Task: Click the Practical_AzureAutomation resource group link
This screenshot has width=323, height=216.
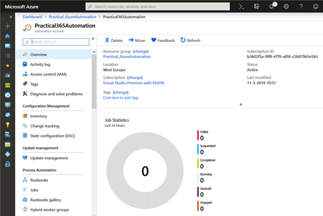Action: pos(127,56)
